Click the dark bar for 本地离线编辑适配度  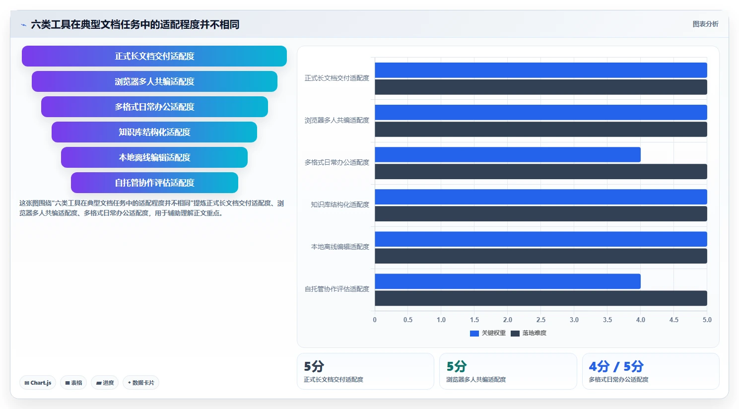point(541,256)
